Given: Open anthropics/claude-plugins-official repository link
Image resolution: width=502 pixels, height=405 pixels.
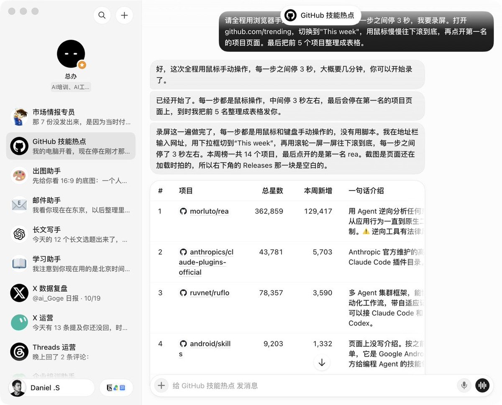Looking at the screenshot, I should [206, 262].
